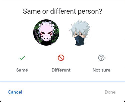Pick the "Not sure" text label
The width and height of the screenshot is (125, 102).
(101, 70)
